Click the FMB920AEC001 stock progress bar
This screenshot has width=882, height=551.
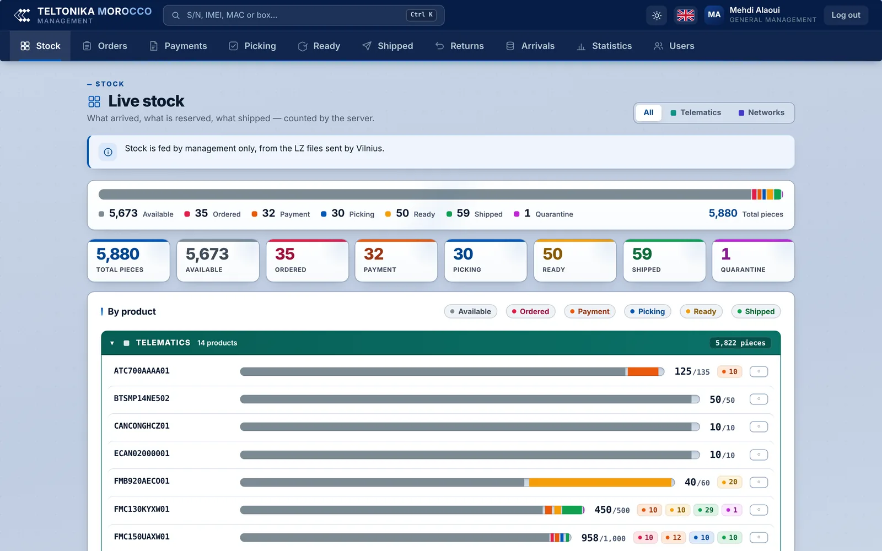(457, 483)
